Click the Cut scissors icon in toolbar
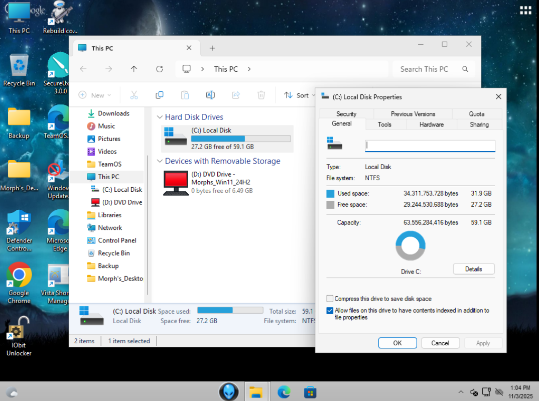 coord(134,95)
